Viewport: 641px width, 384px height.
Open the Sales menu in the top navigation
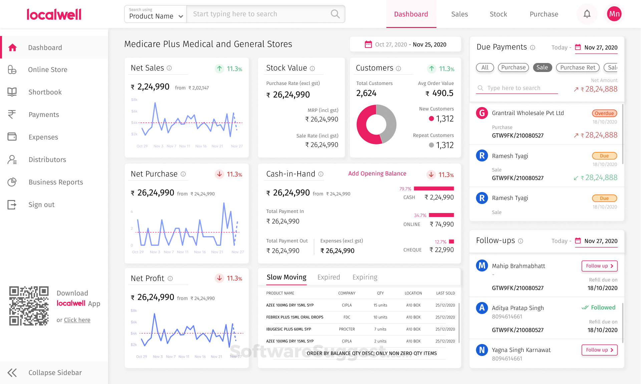pos(459,14)
